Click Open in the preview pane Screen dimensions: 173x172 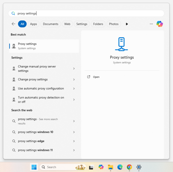tap(96, 77)
